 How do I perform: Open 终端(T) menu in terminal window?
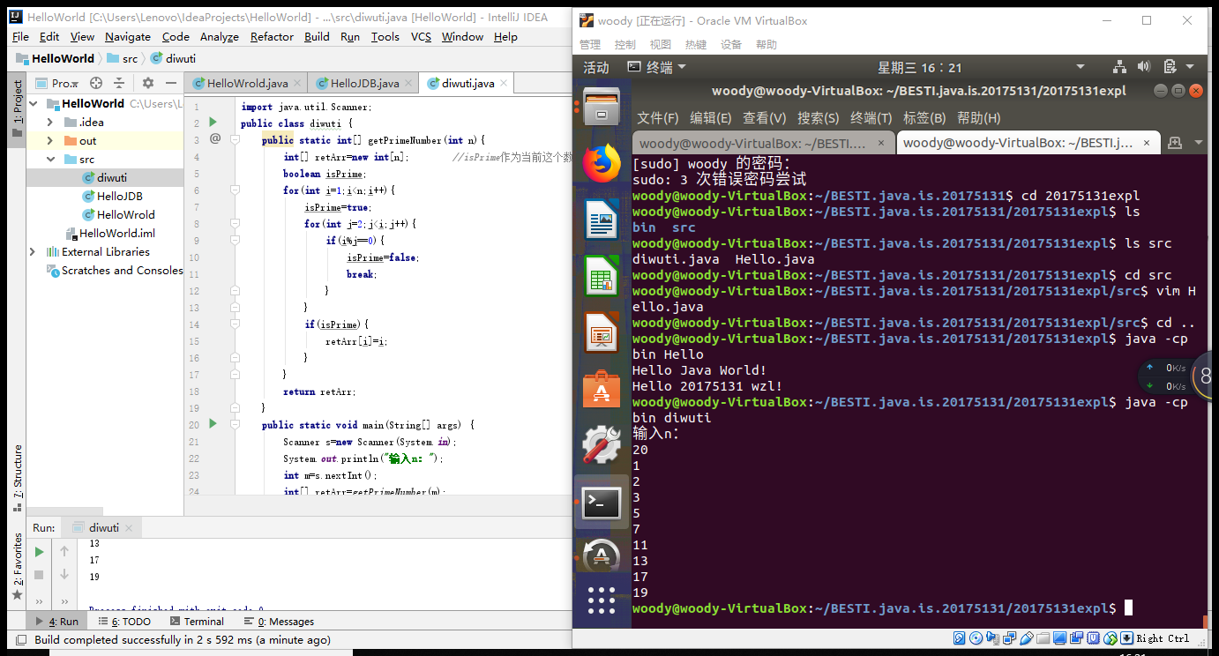[x=871, y=117]
